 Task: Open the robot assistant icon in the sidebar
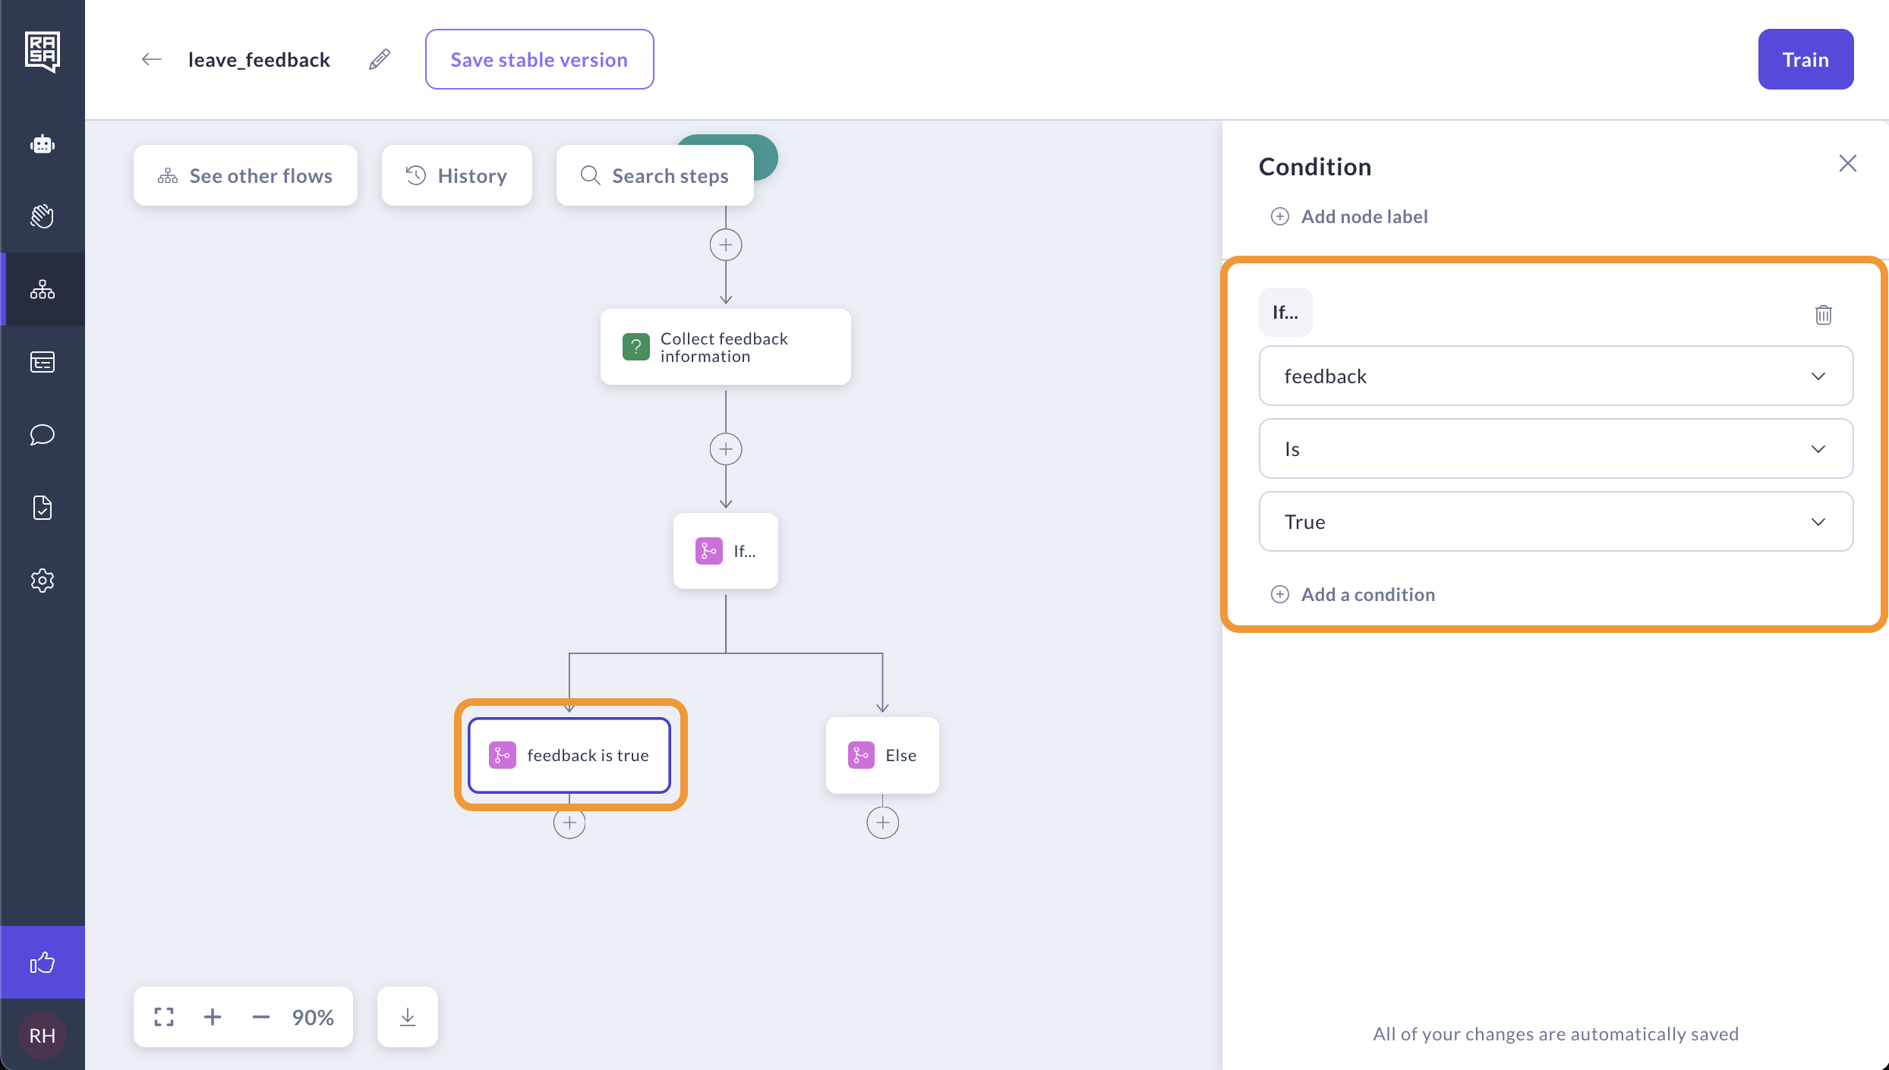(43, 143)
